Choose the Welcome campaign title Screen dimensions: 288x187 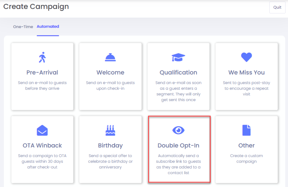[x=110, y=73]
